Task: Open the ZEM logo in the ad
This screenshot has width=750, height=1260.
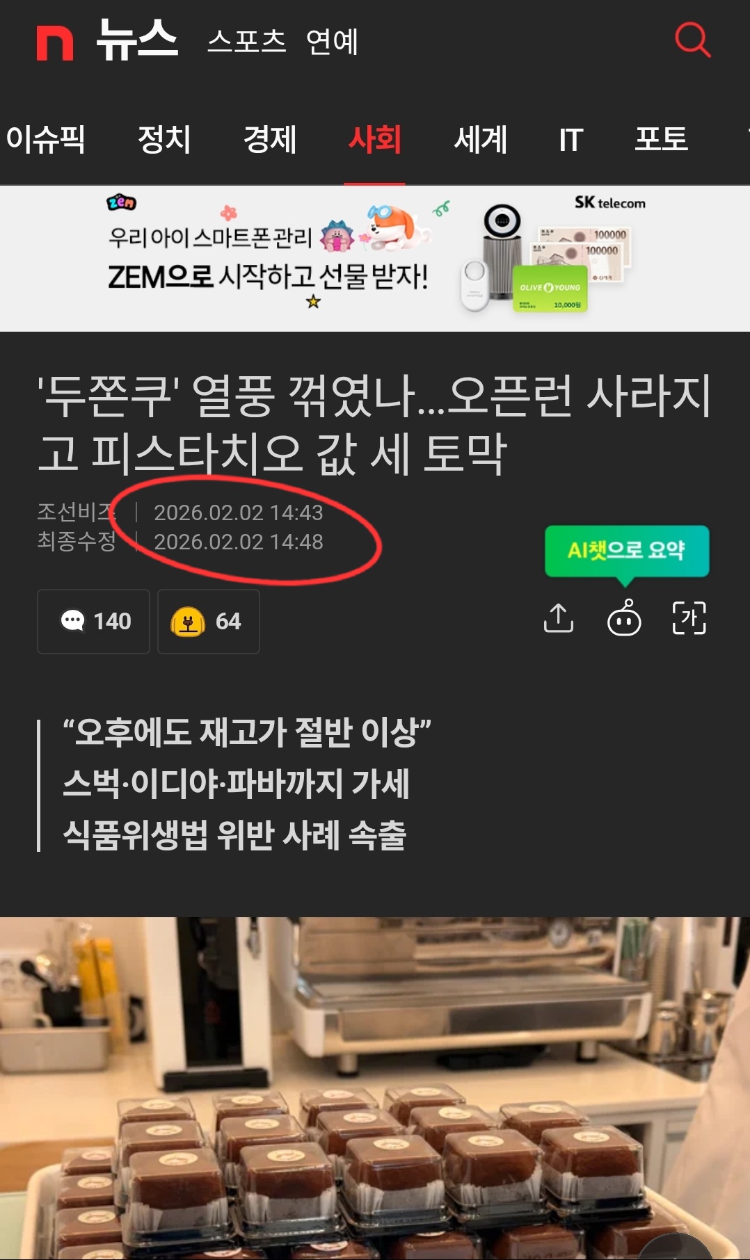Action: point(122,202)
